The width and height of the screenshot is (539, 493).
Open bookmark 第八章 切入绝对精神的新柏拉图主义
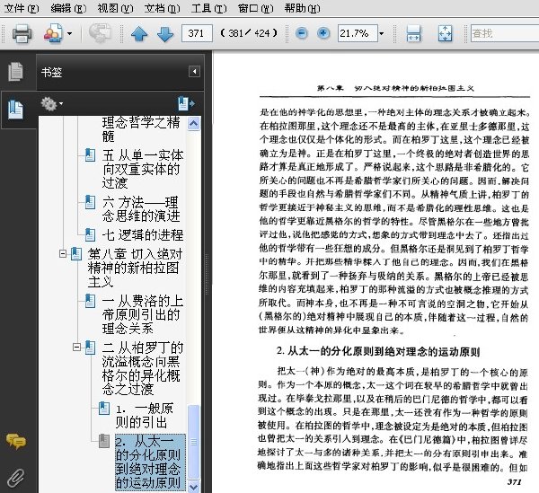(x=135, y=268)
